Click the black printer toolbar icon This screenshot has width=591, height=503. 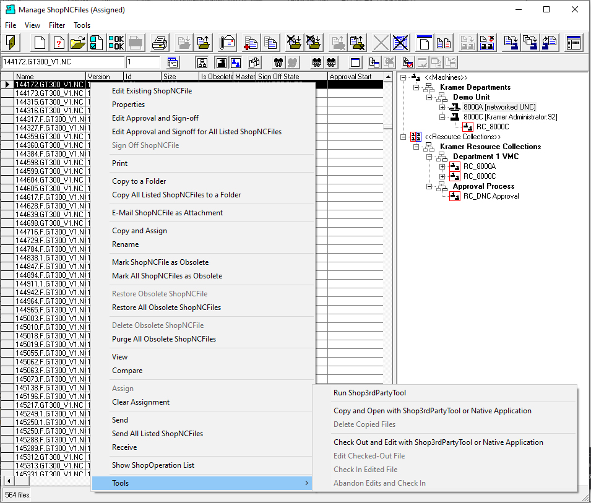[x=160, y=43]
